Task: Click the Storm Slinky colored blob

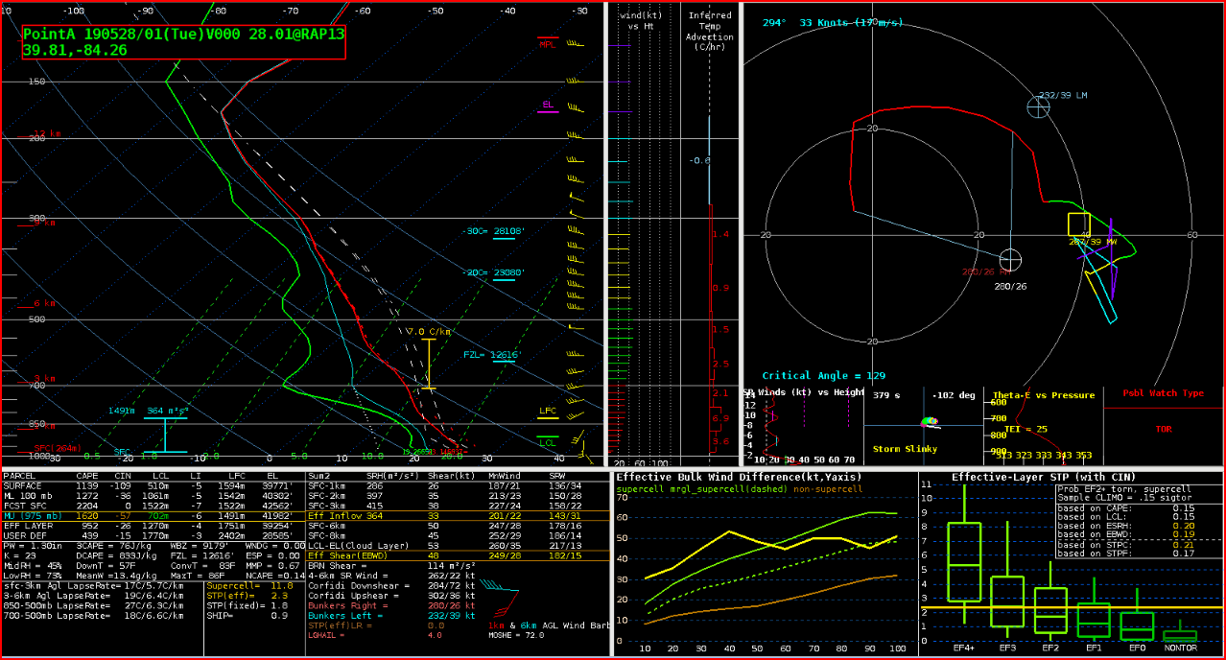Action: tap(929, 421)
